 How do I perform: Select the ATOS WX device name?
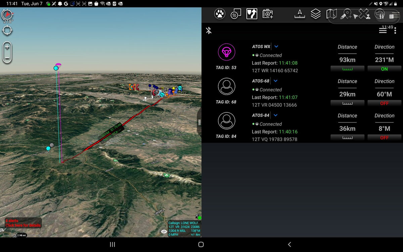(261, 47)
